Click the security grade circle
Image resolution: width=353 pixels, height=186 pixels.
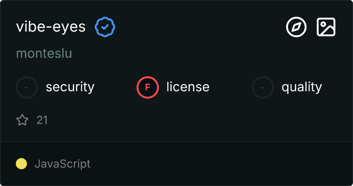click(x=27, y=87)
